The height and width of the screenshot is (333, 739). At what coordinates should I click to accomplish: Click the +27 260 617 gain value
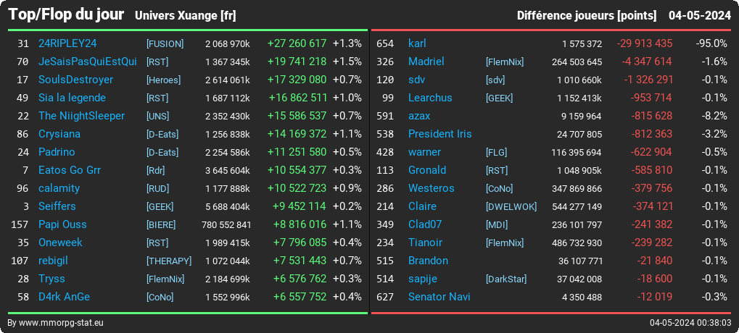pos(297,43)
